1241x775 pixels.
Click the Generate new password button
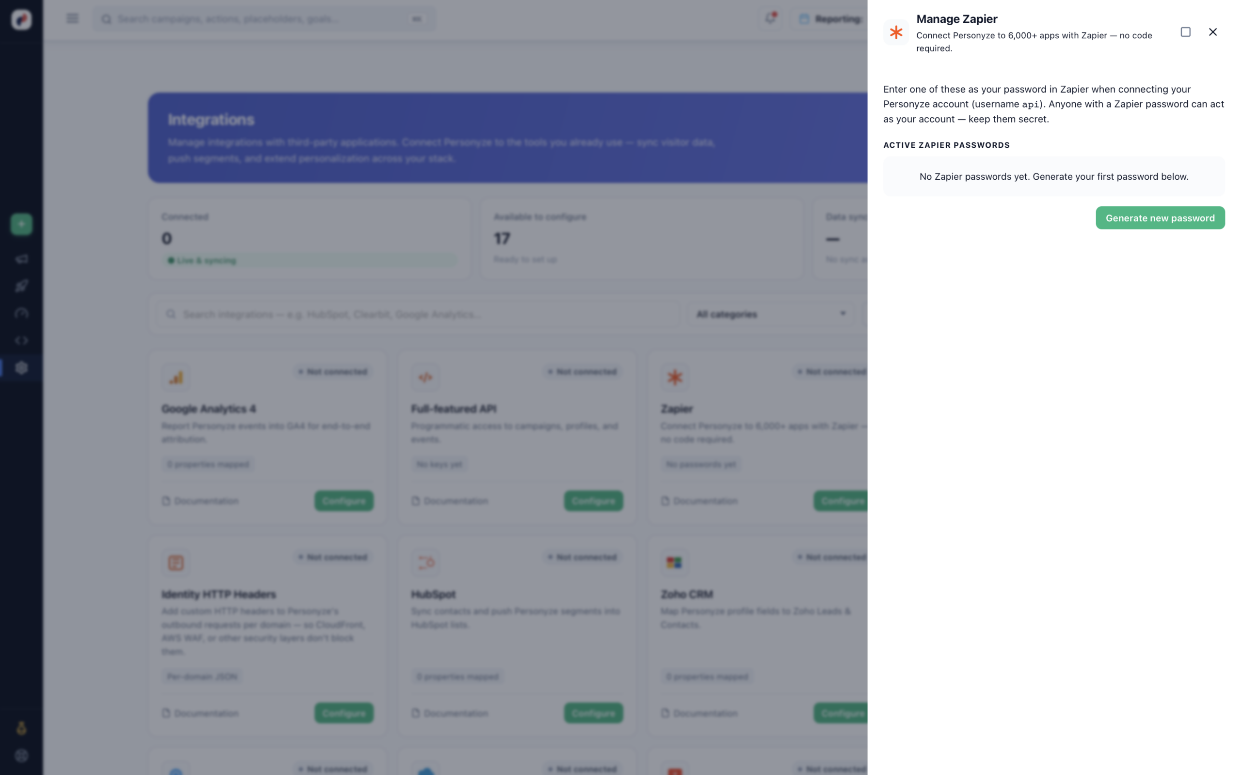pos(1160,218)
